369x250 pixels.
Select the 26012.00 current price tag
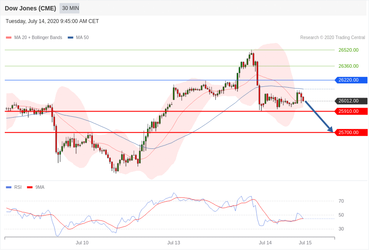(351, 101)
